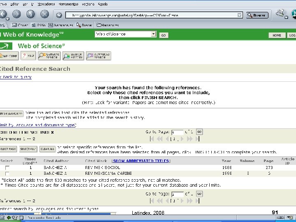The height and width of the screenshot is (222, 296).
Task: Click the bottom Go to Page input field
Action: tap(177, 194)
